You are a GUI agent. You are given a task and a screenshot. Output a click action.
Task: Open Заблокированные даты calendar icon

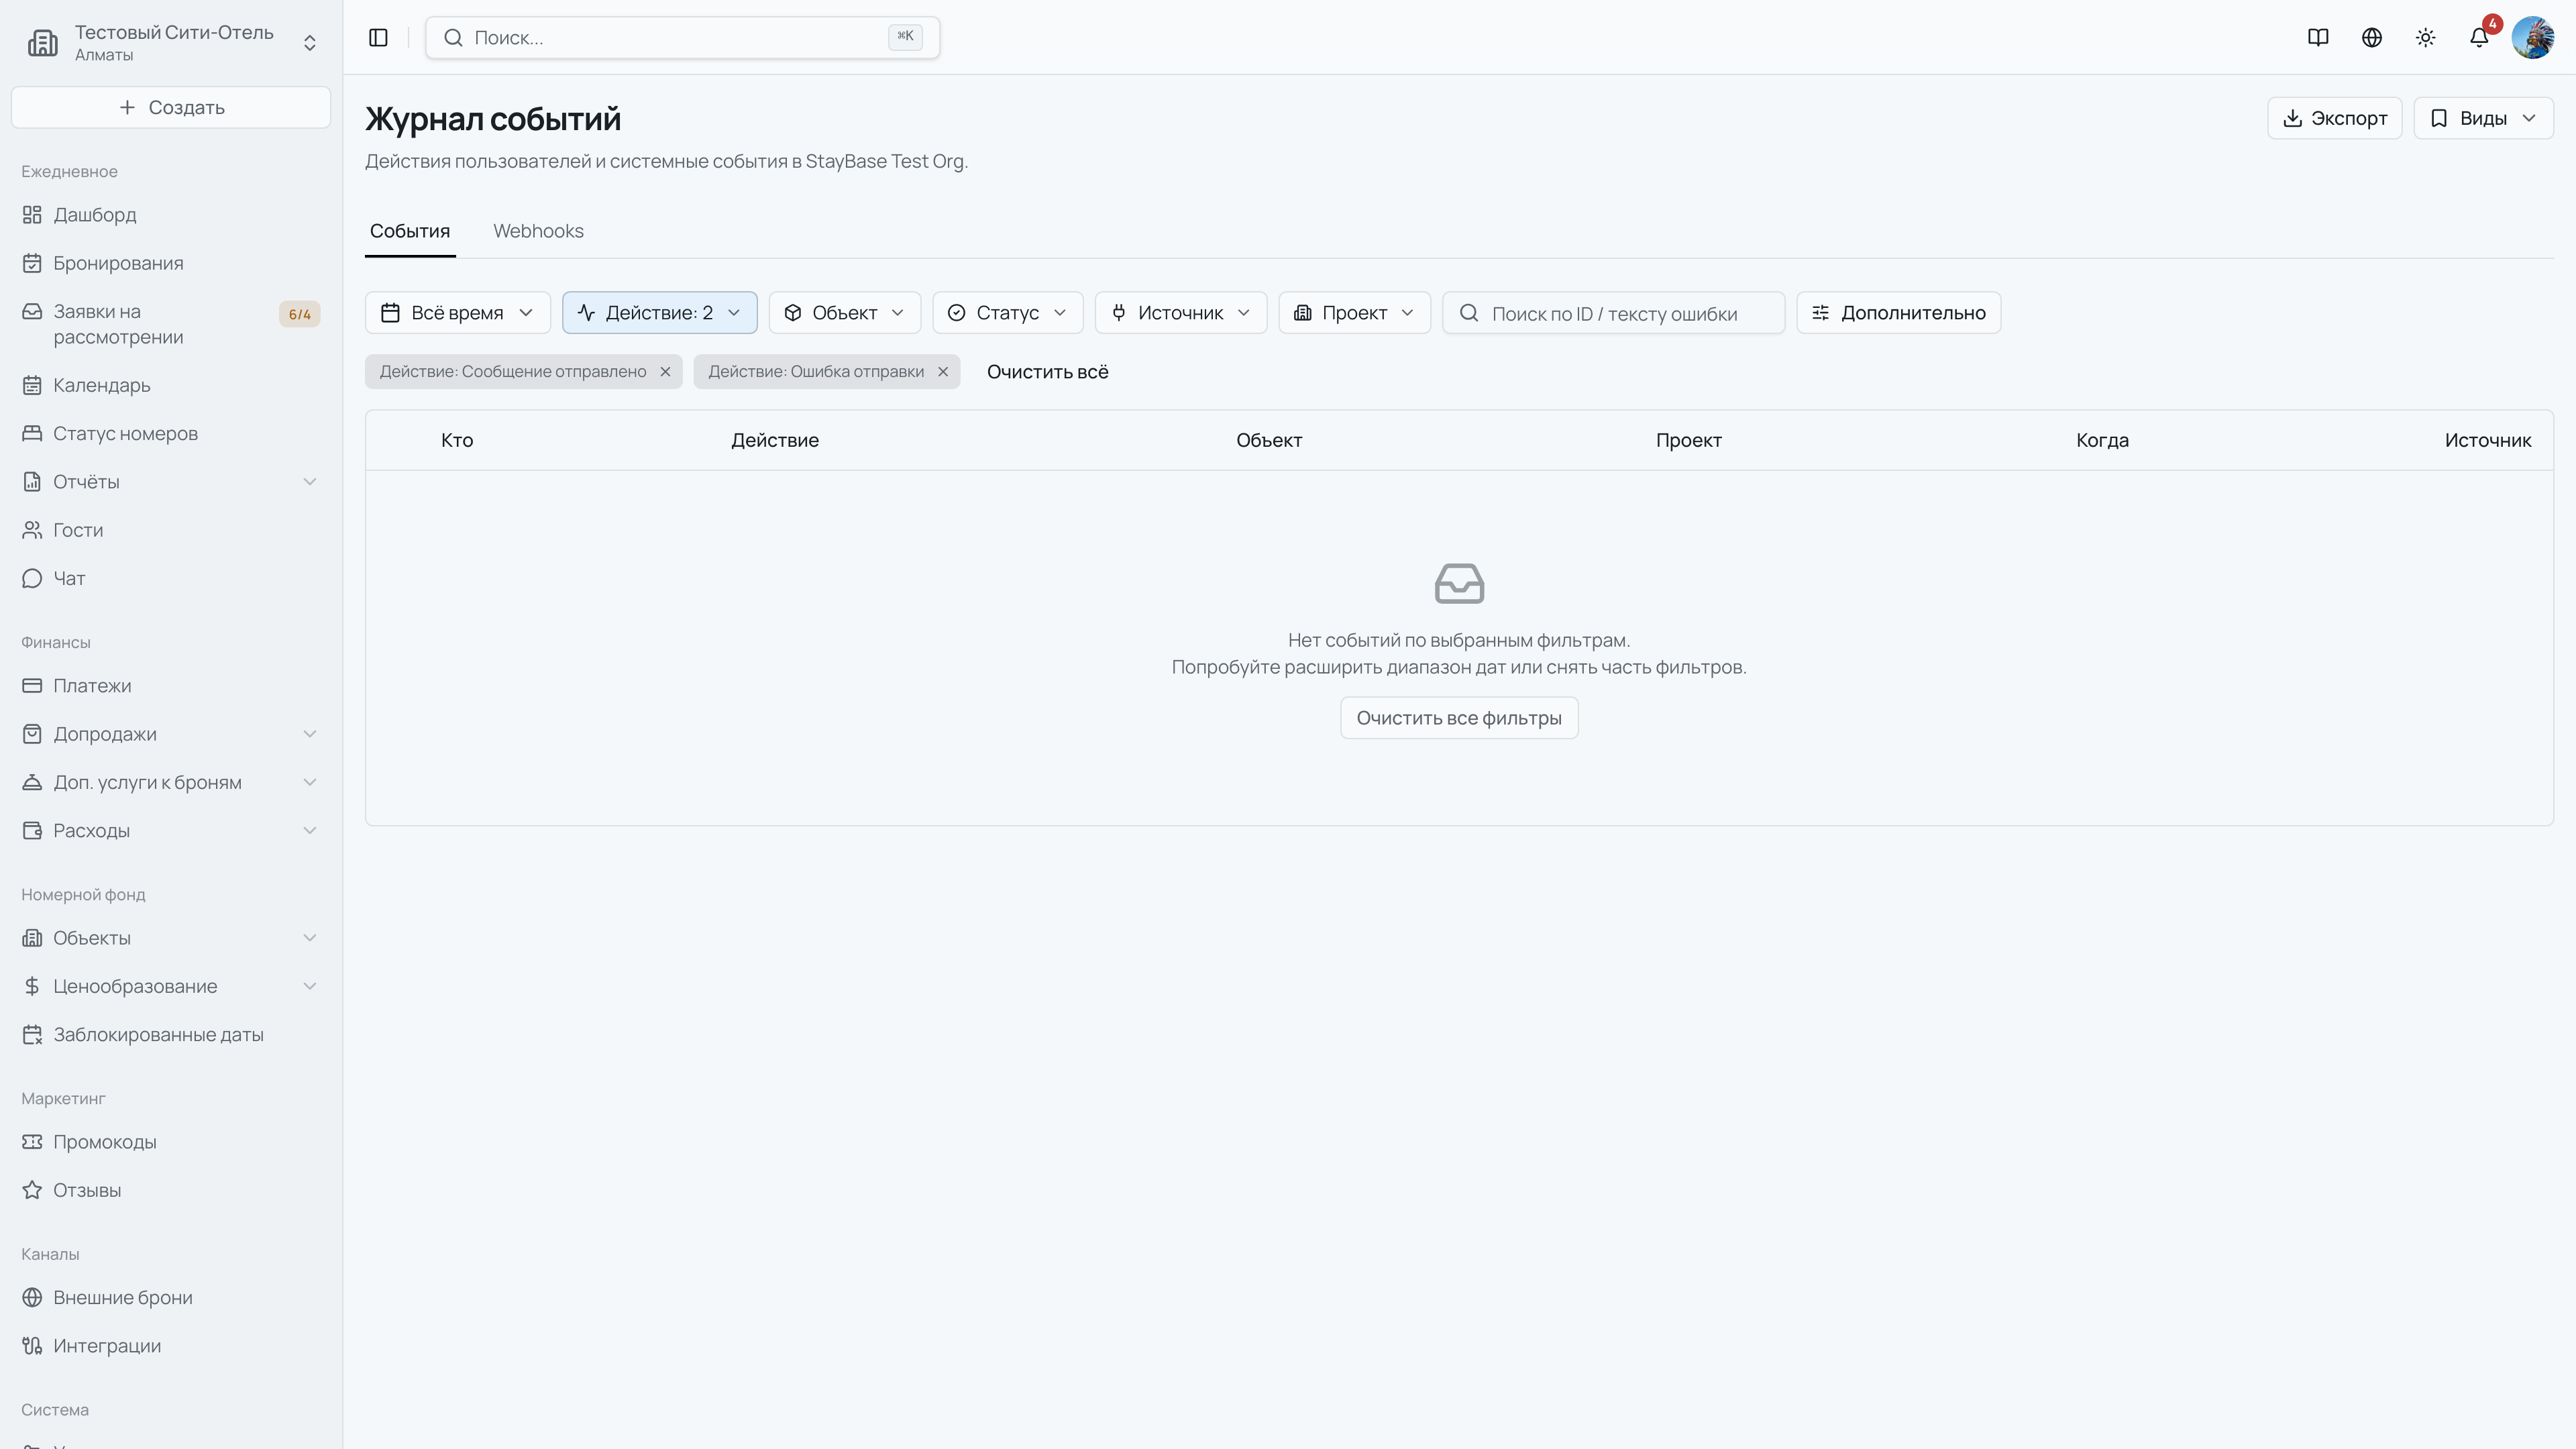[32, 1035]
